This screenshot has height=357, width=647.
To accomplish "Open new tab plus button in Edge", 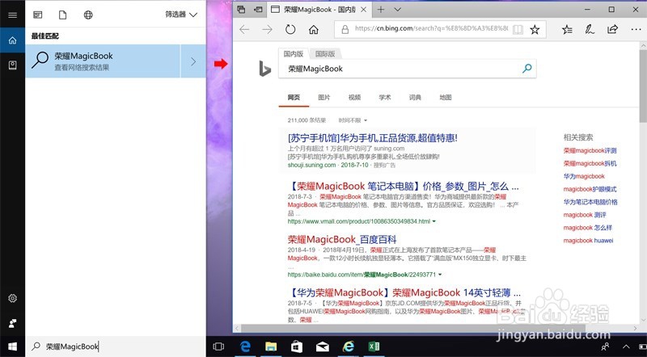I will [x=381, y=10].
